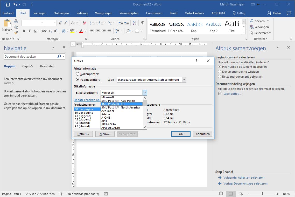
Task: Click the Italic formatting icon
Action: coord(29,31)
